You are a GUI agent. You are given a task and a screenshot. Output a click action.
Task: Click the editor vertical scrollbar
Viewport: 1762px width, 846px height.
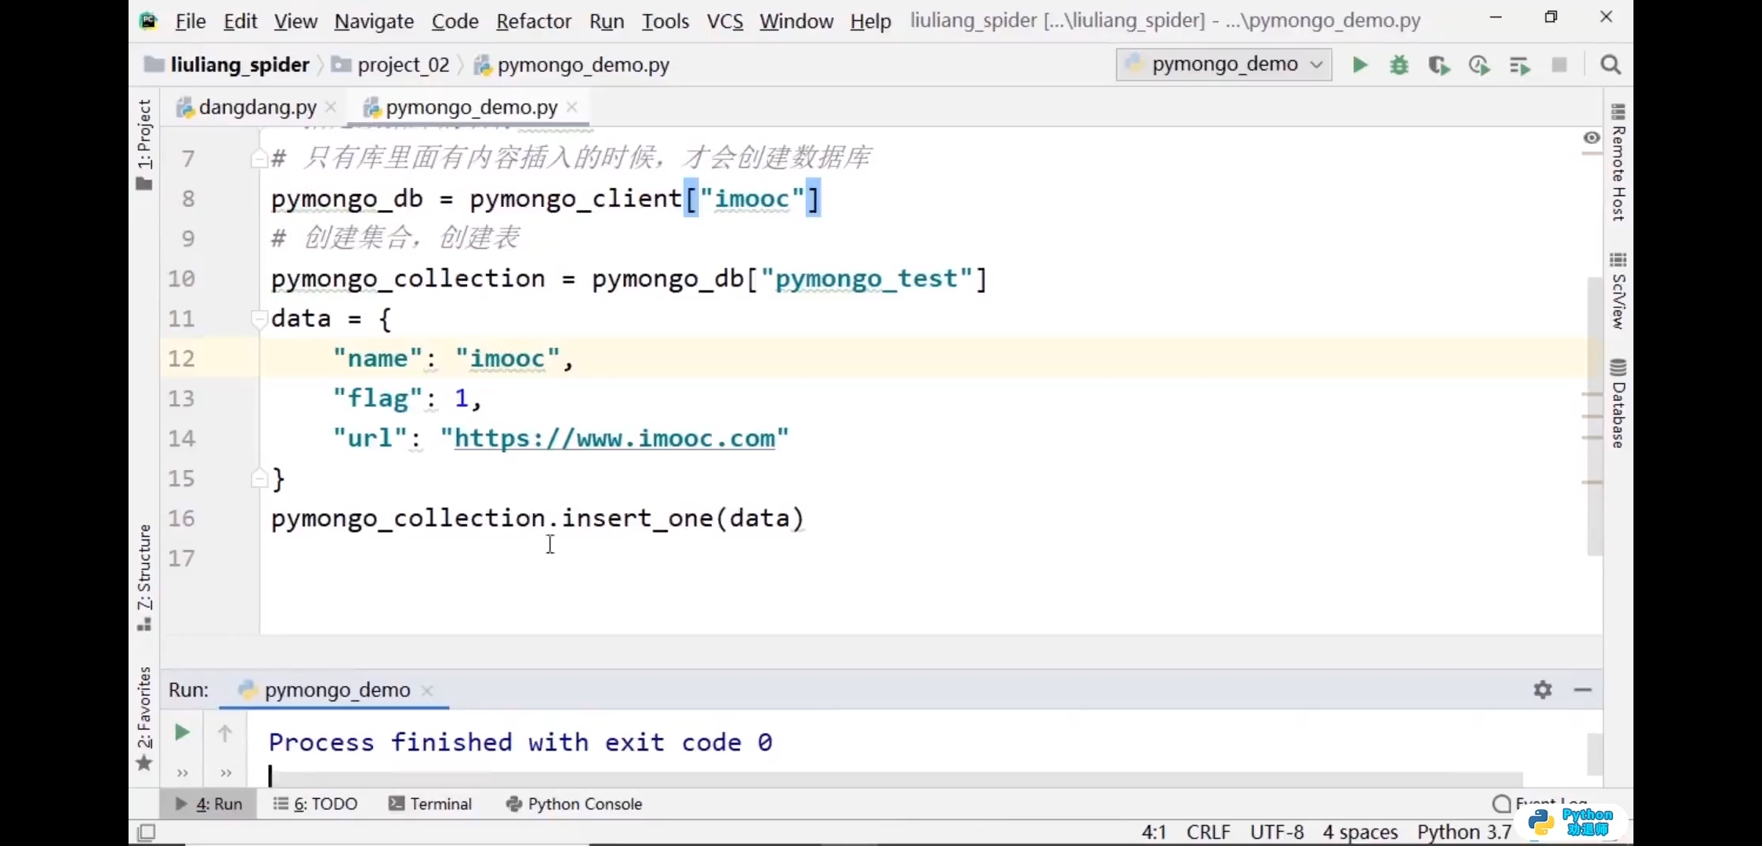point(1594,415)
